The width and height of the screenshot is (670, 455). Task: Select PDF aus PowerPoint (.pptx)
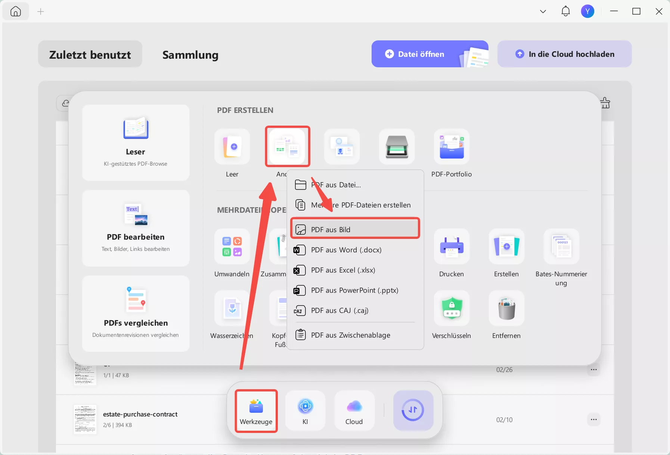point(355,290)
